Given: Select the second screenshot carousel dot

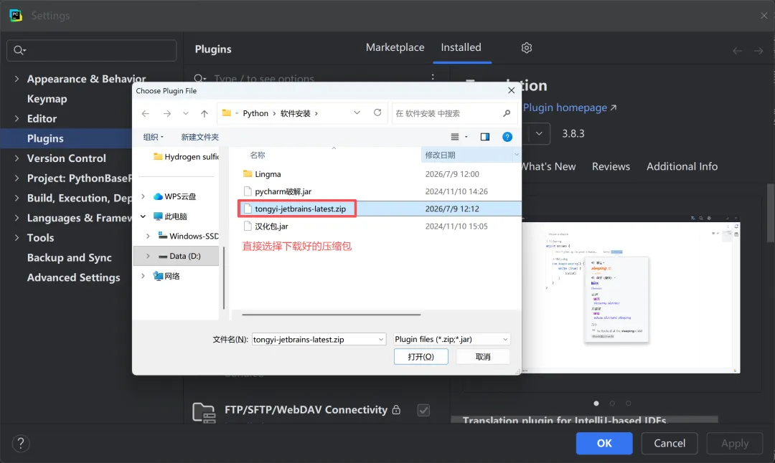Looking at the screenshot, I should coord(612,404).
